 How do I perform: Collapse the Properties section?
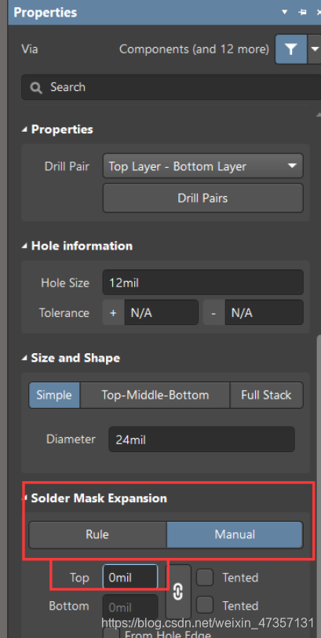[x=25, y=129]
